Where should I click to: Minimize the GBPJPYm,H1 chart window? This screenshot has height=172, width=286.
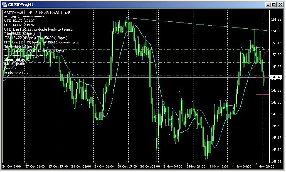coord(268,5)
